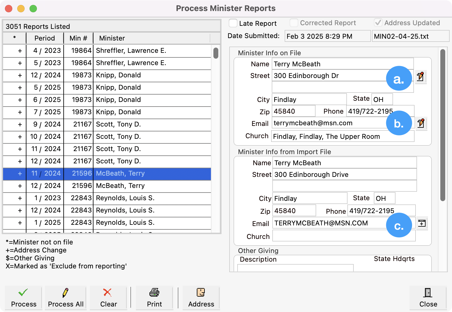Click the filename field showing MIN02-04-25.txt
Viewport: 452px width, 312px height.
coord(410,36)
